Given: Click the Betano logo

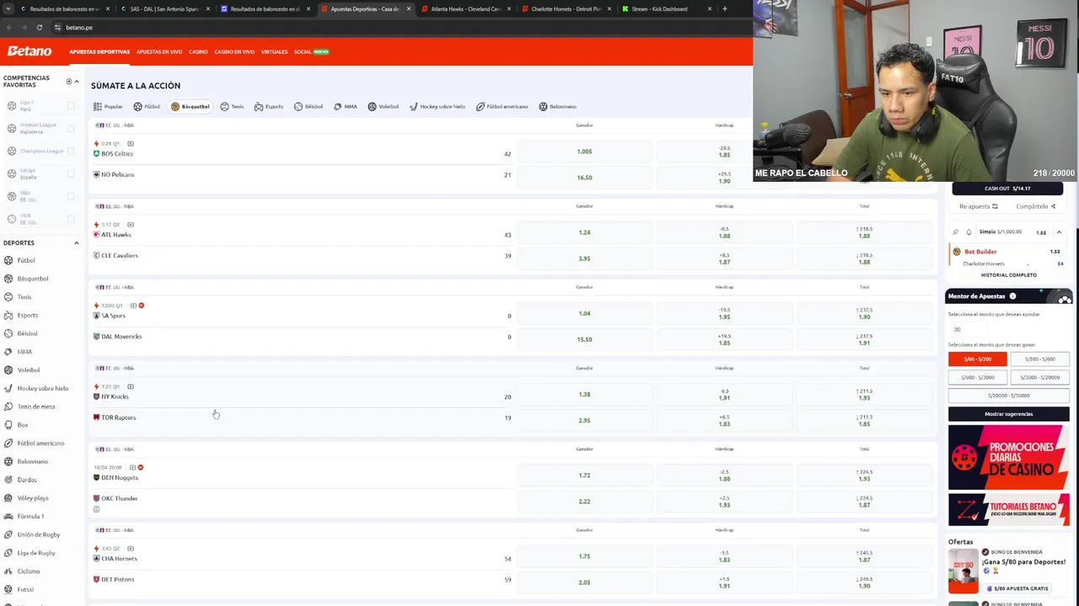Looking at the screenshot, I should pos(30,51).
